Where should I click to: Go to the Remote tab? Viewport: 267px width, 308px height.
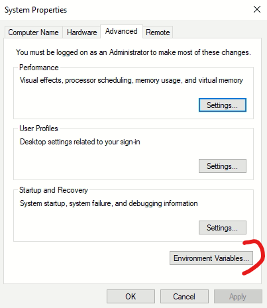click(158, 32)
